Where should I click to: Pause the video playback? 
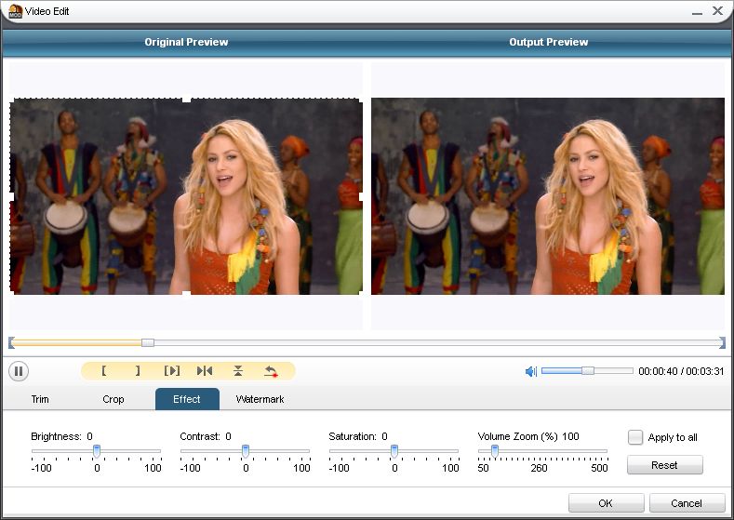(x=19, y=371)
